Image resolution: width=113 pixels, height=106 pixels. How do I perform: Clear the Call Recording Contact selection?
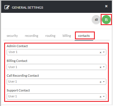pos(100,82)
